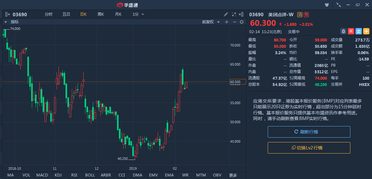Click the 最低 value 58.800

coord(280,46)
